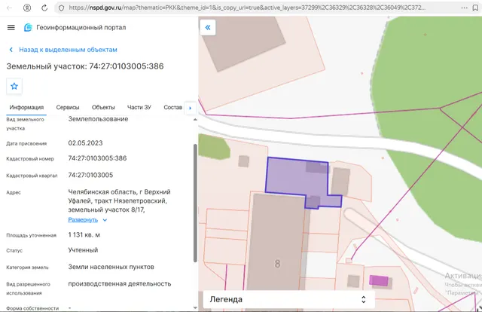482x312 pixels.
Task: Select cadastral quarter value 74:27:0103005
Action: (x=90, y=175)
